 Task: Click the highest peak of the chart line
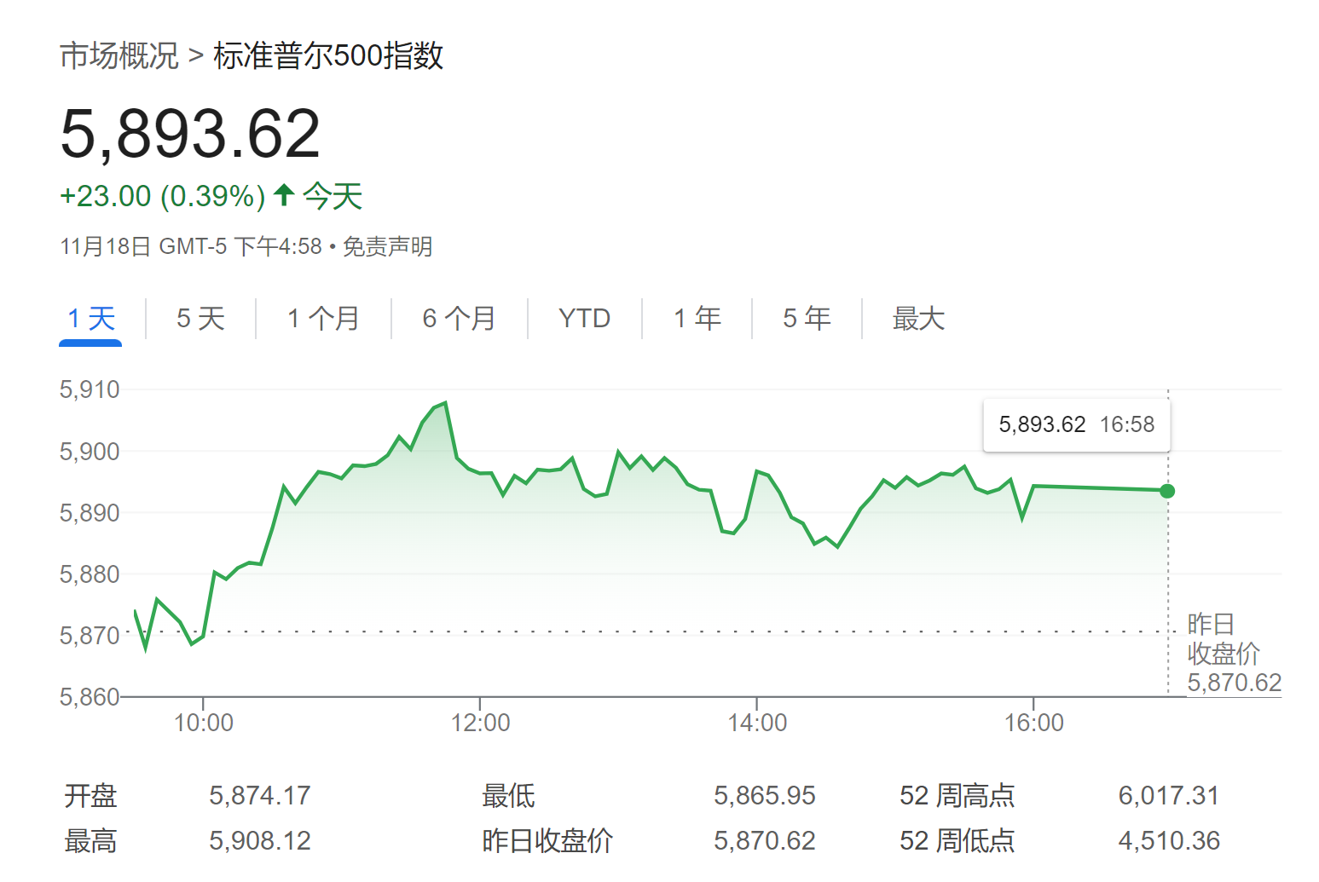(445, 403)
